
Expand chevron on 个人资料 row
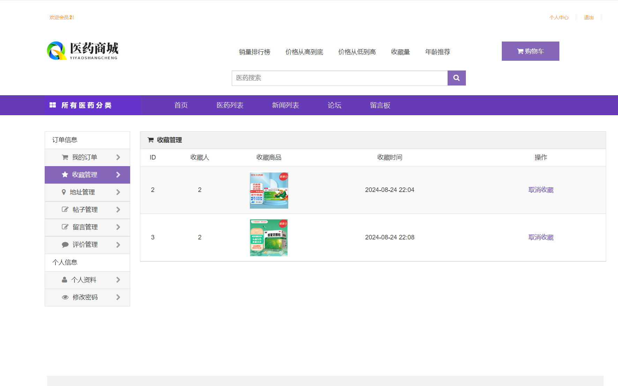pos(118,280)
